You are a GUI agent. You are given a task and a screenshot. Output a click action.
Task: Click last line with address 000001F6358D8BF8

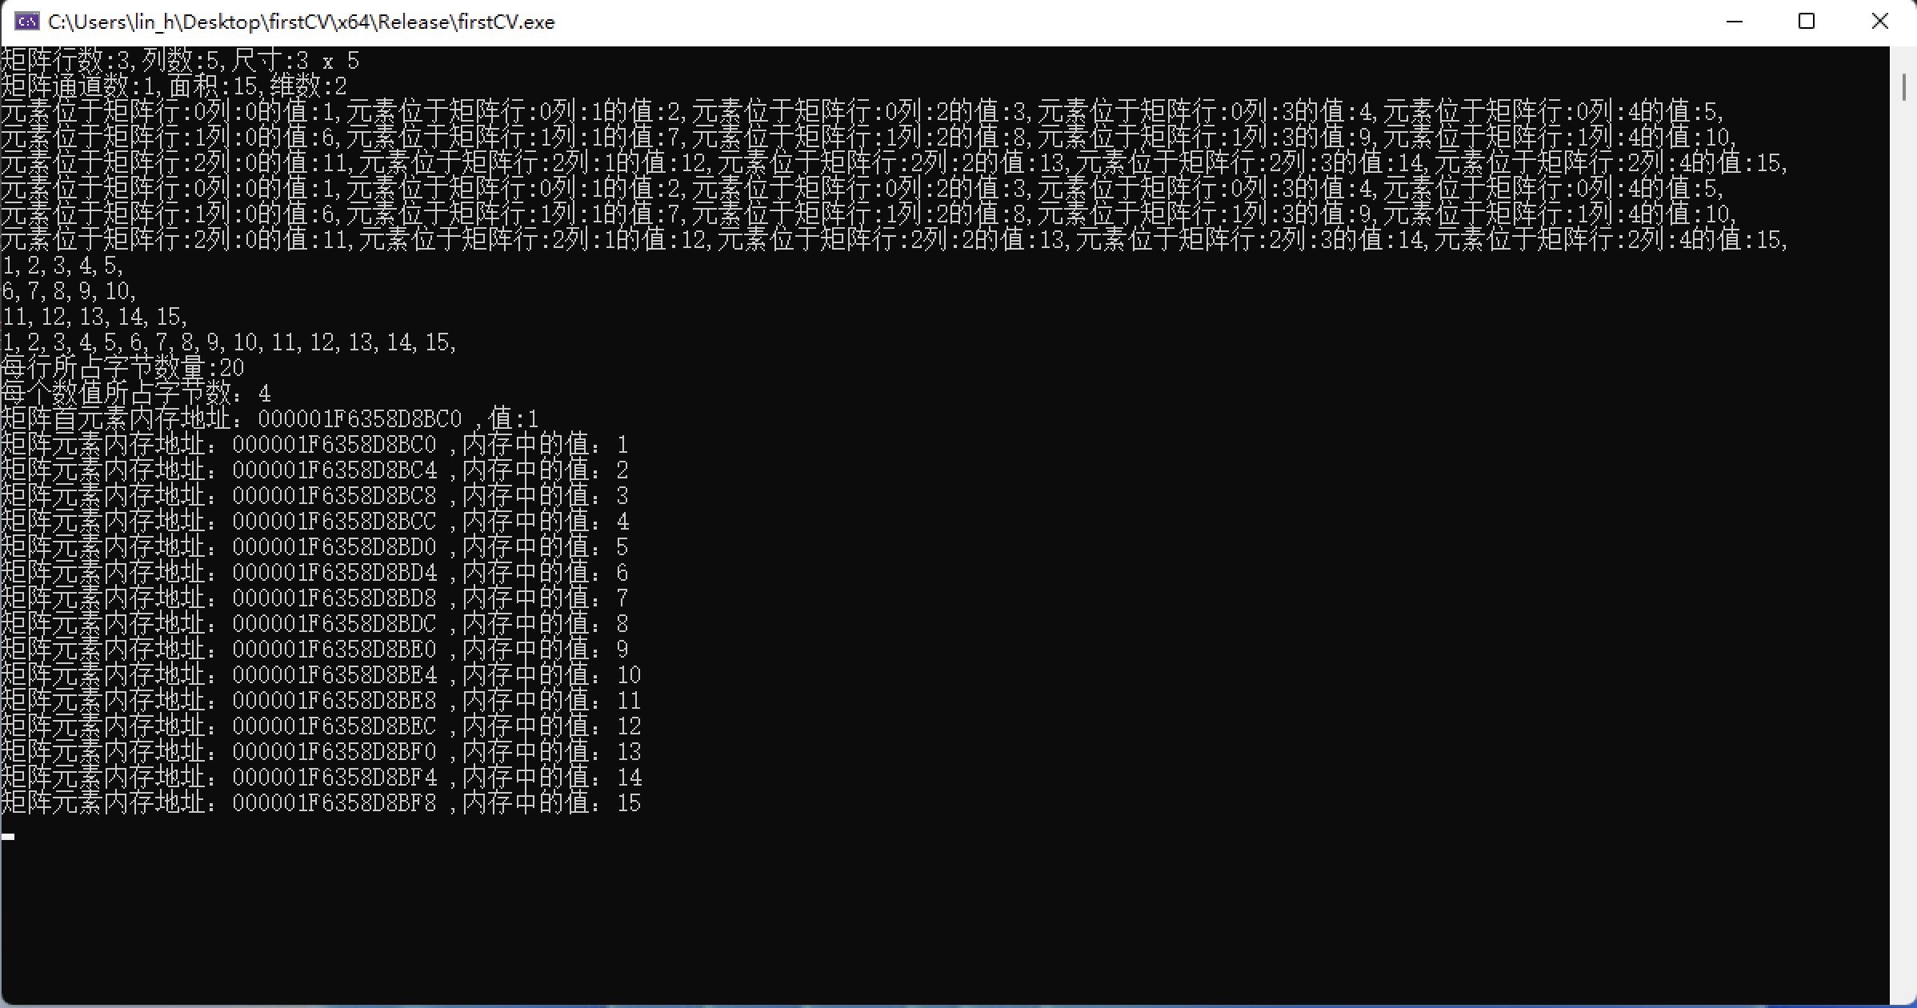(x=320, y=803)
